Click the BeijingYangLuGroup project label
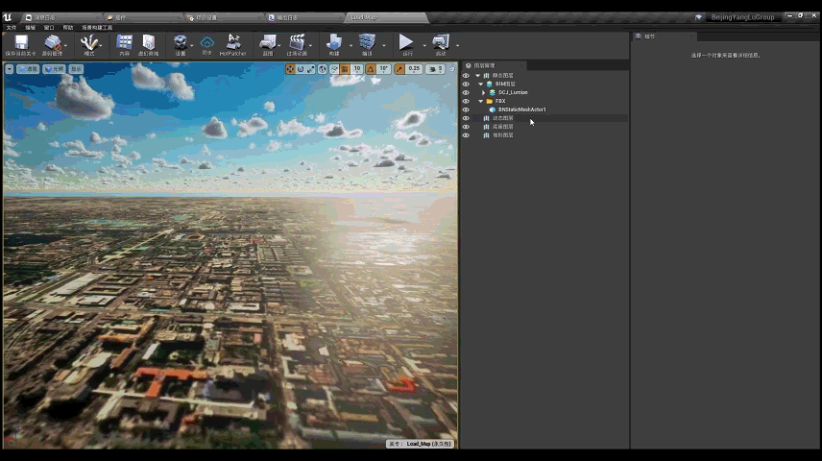The width and height of the screenshot is (822, 461). (x=741, y=17)
